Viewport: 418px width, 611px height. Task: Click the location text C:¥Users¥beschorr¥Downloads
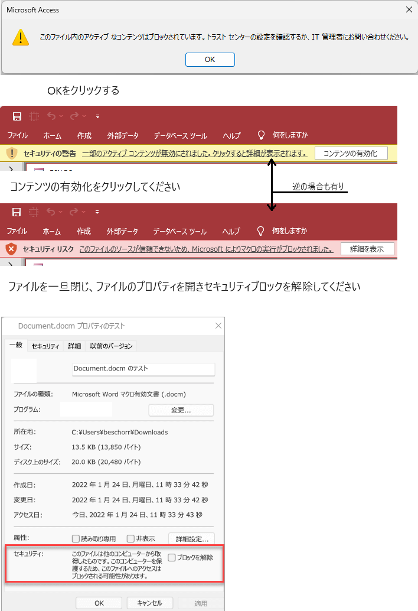point(119,432)
